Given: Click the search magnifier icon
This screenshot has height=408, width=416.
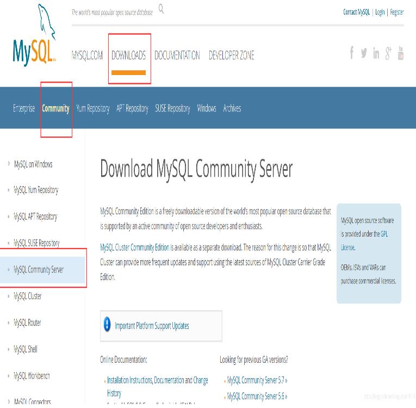Looking at the screenshot, I should tap(161, 9).
